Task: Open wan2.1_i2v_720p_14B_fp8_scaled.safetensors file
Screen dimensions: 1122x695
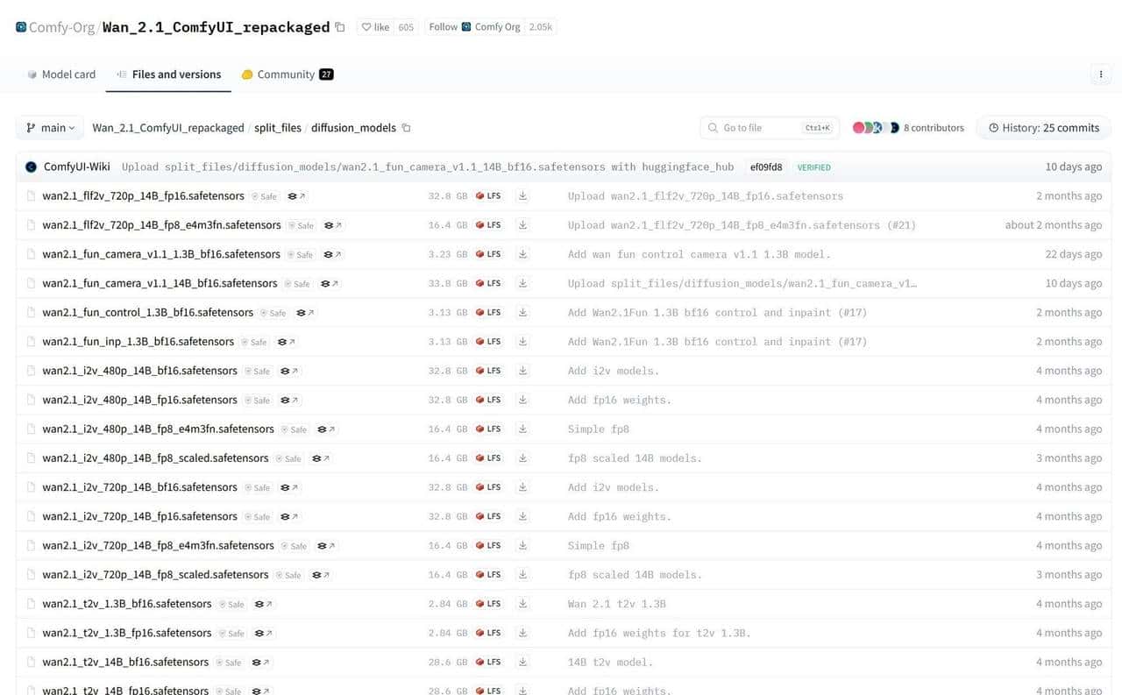Action: [x=155, y=575]
